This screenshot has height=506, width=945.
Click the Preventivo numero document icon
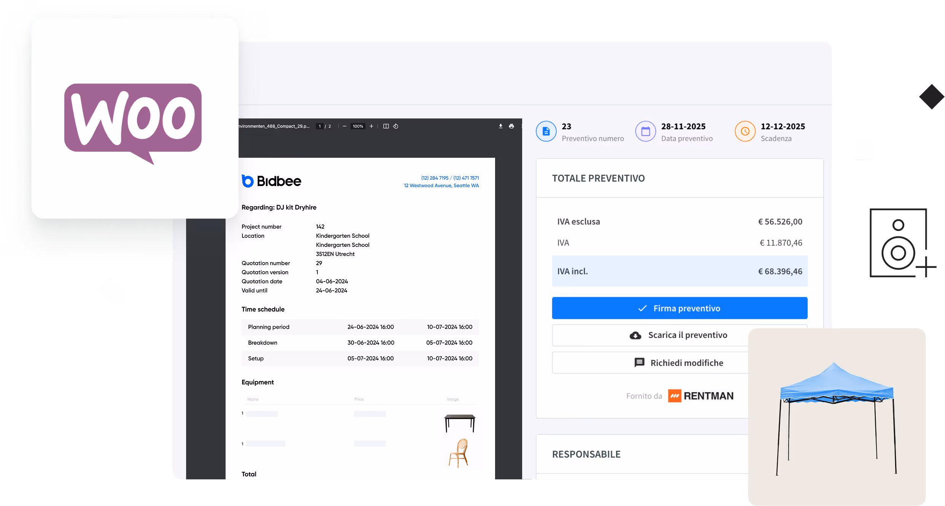tap(546, 132)
